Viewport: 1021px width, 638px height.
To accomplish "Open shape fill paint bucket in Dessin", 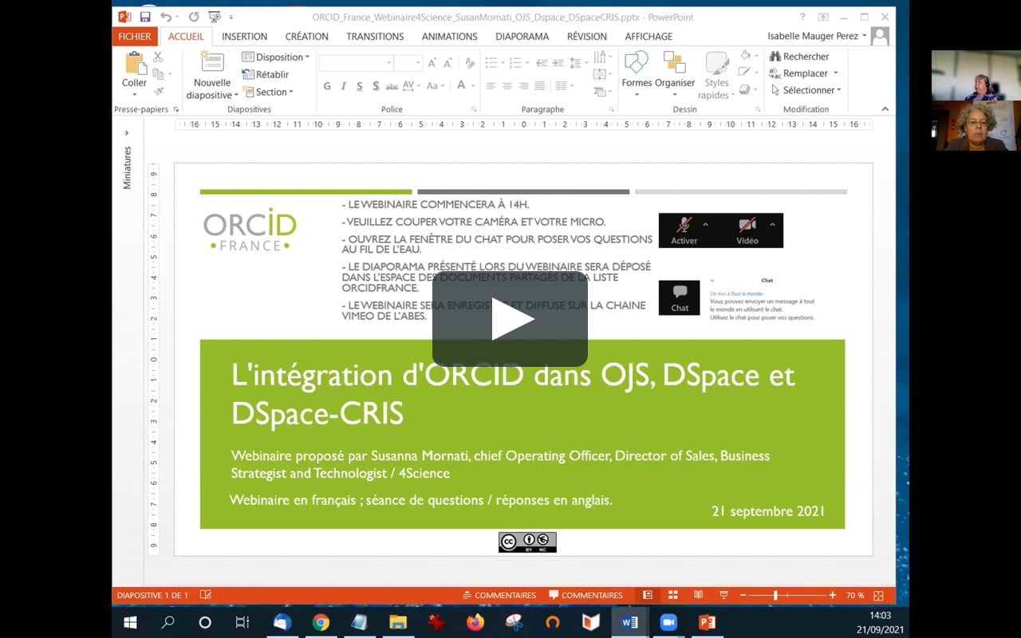I will (x=747, y=56).
